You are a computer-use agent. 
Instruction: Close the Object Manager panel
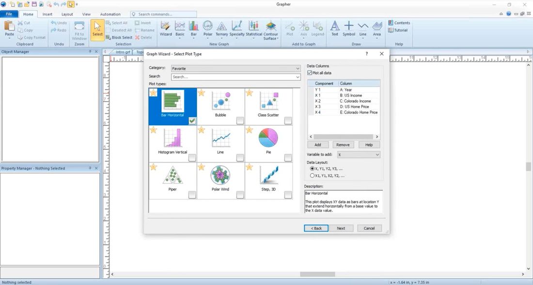[x=96, y=52]
